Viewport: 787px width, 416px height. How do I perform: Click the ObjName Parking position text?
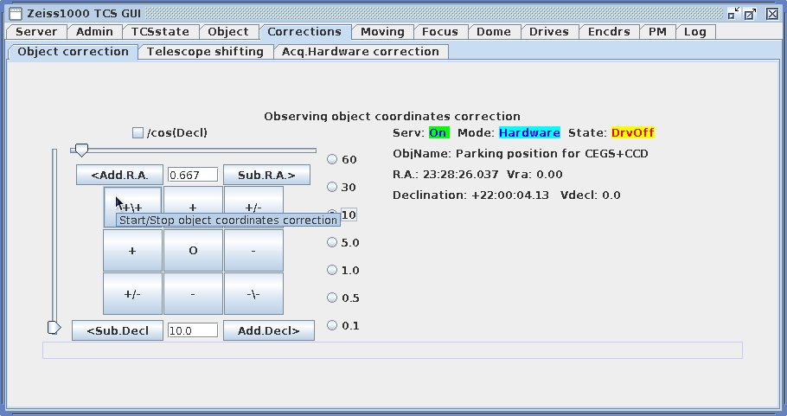tap(521, 154)
